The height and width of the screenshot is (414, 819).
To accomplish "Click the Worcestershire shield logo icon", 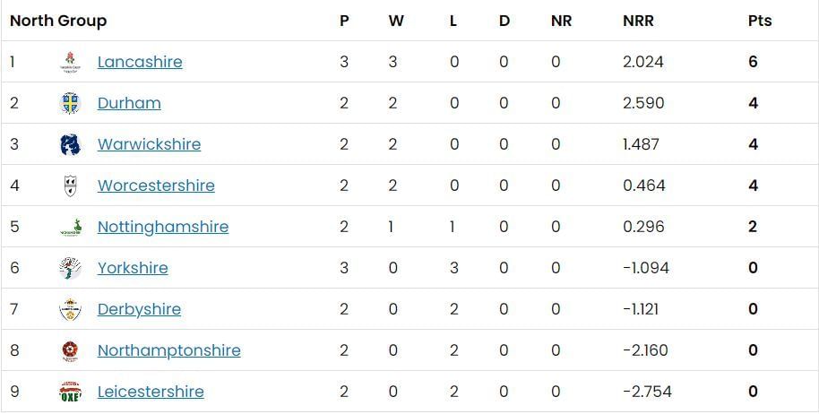I will 70,185.
